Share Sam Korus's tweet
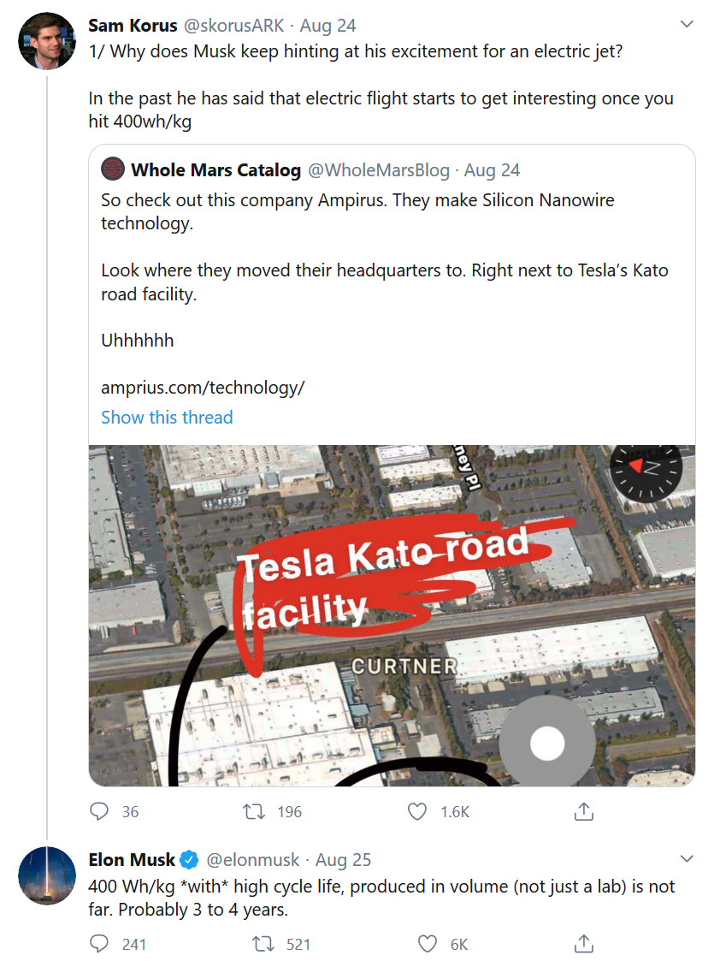This screenshot has width=714, height=961. point(584,811)
